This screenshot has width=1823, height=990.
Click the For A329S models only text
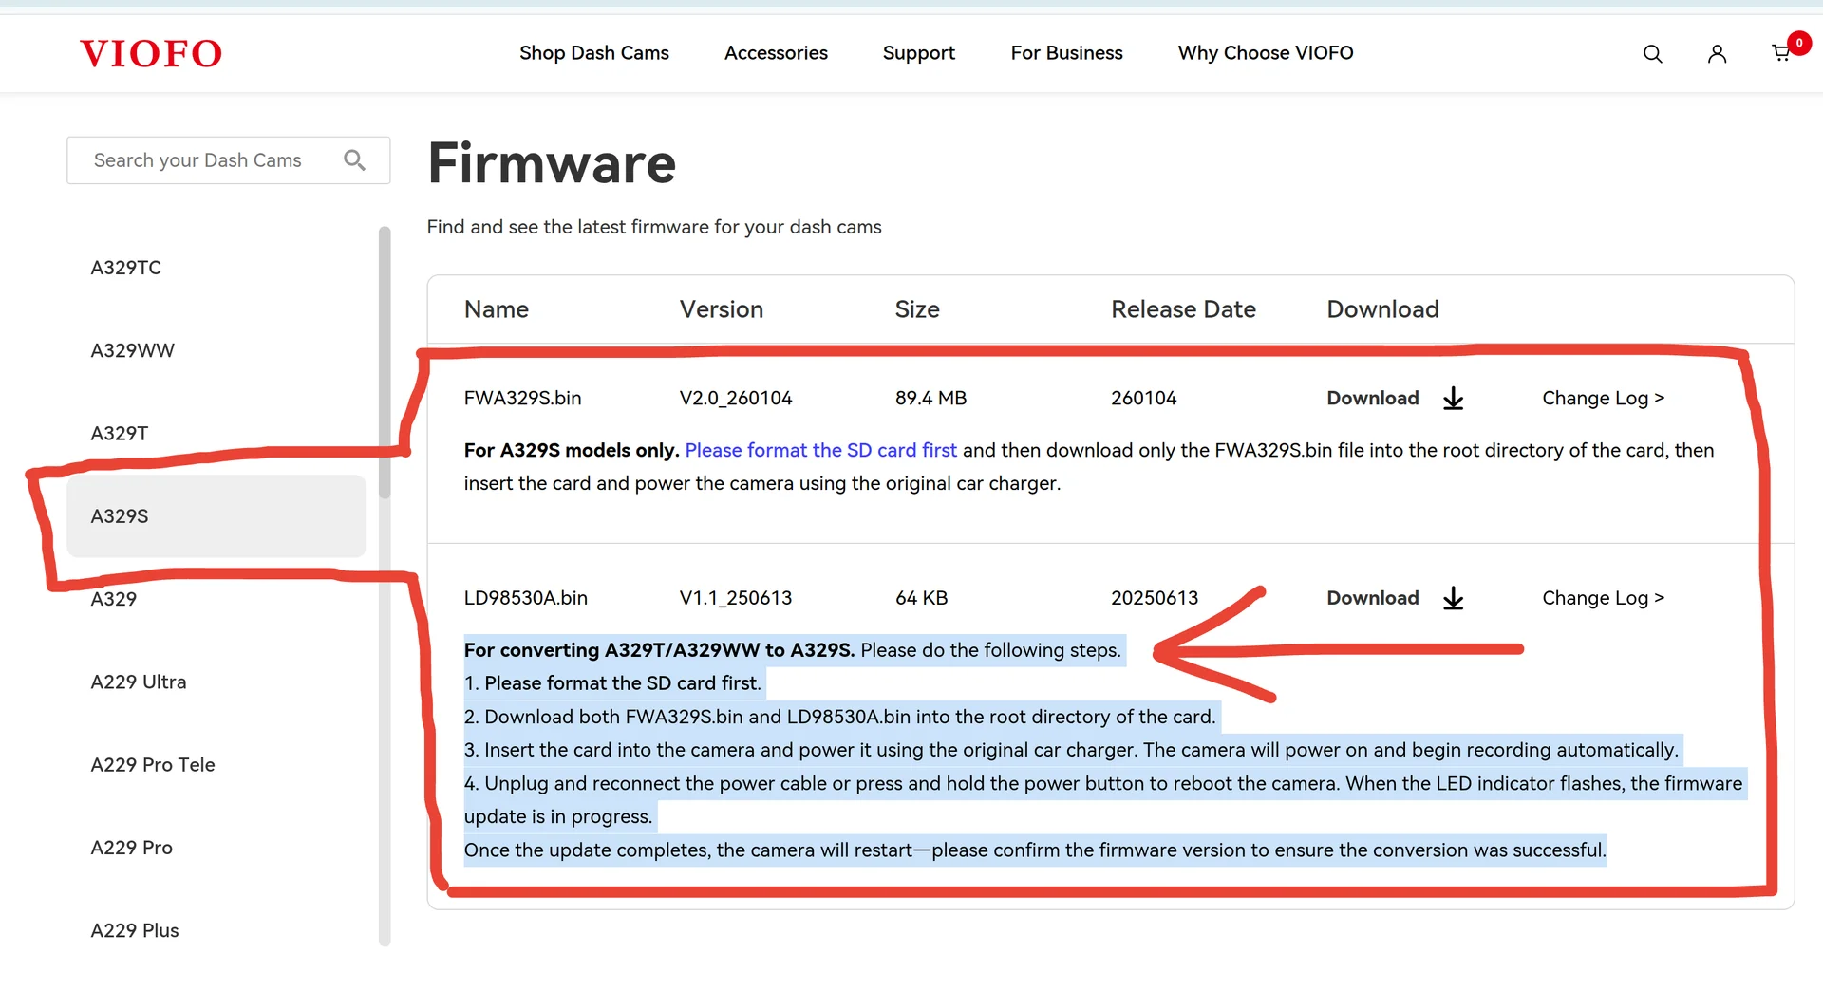pos(572,450)
